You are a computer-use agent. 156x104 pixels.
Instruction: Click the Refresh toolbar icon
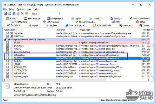(x=10, y=13)
